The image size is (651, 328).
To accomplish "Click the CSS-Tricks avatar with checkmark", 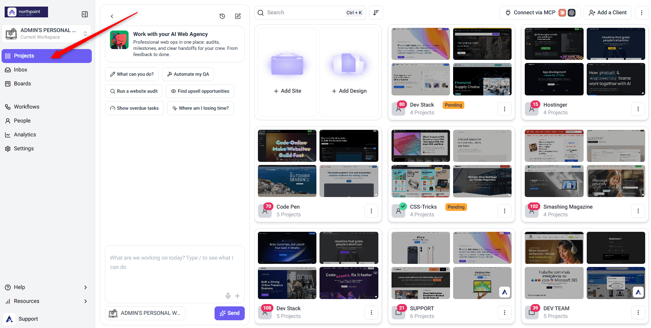I will (399, 211).
